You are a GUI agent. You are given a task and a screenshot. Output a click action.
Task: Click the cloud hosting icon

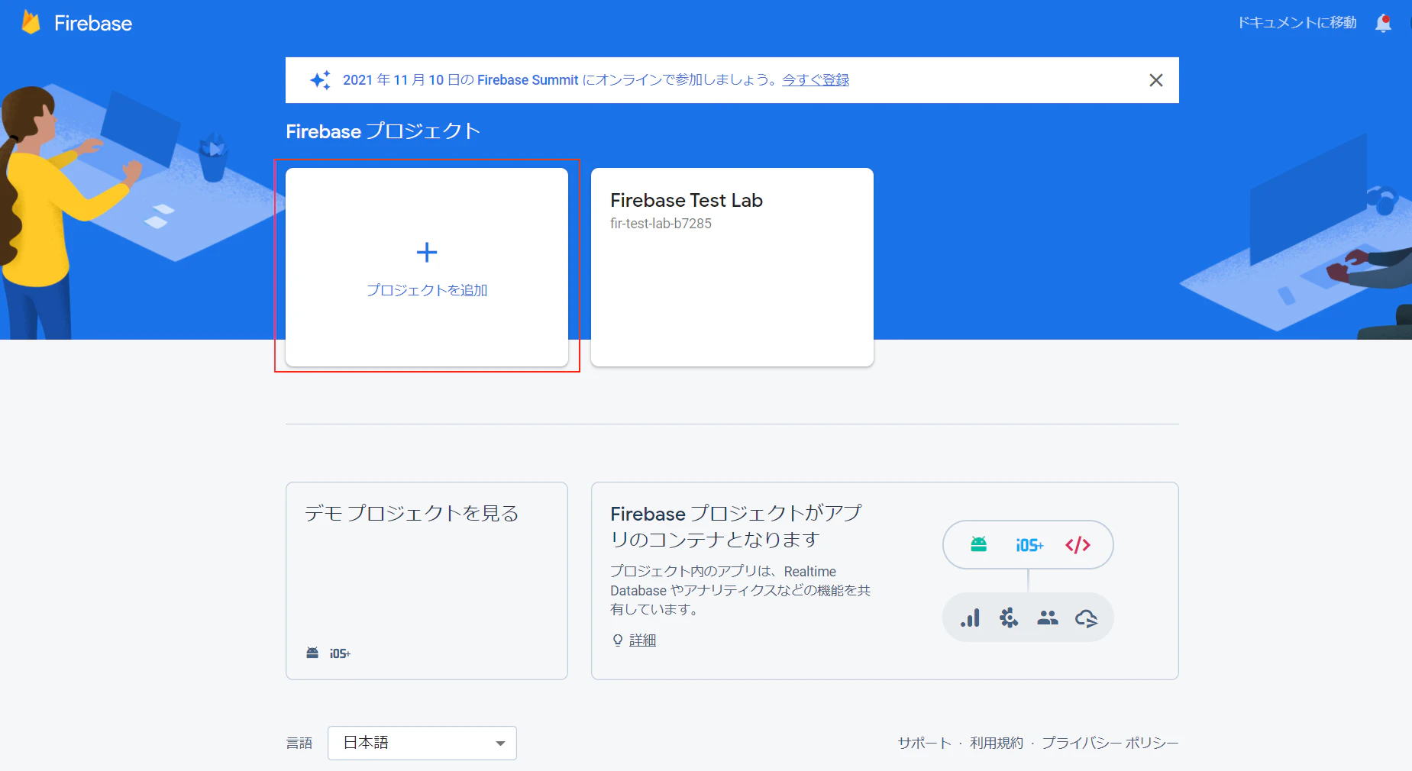[1086, 618]
